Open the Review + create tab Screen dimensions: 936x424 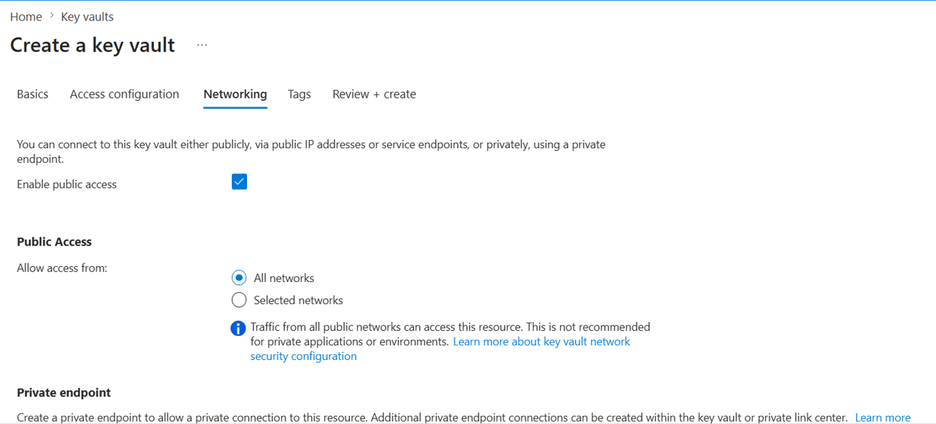pyautogui.click(x=374, y=94)
